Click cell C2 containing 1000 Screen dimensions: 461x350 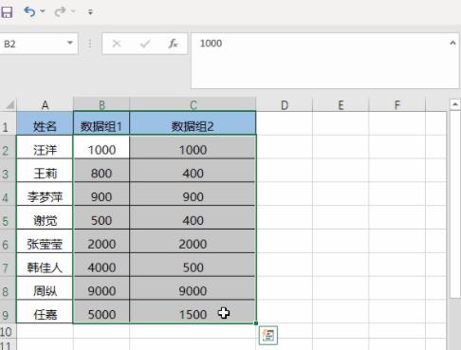click(193, 147)
